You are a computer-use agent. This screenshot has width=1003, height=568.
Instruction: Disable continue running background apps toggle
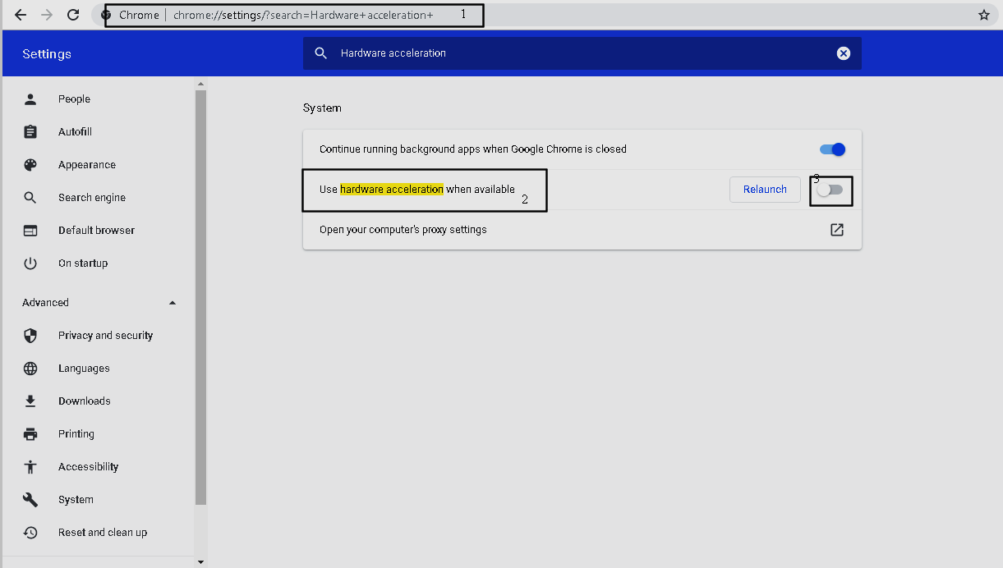(x=832, y=149)
